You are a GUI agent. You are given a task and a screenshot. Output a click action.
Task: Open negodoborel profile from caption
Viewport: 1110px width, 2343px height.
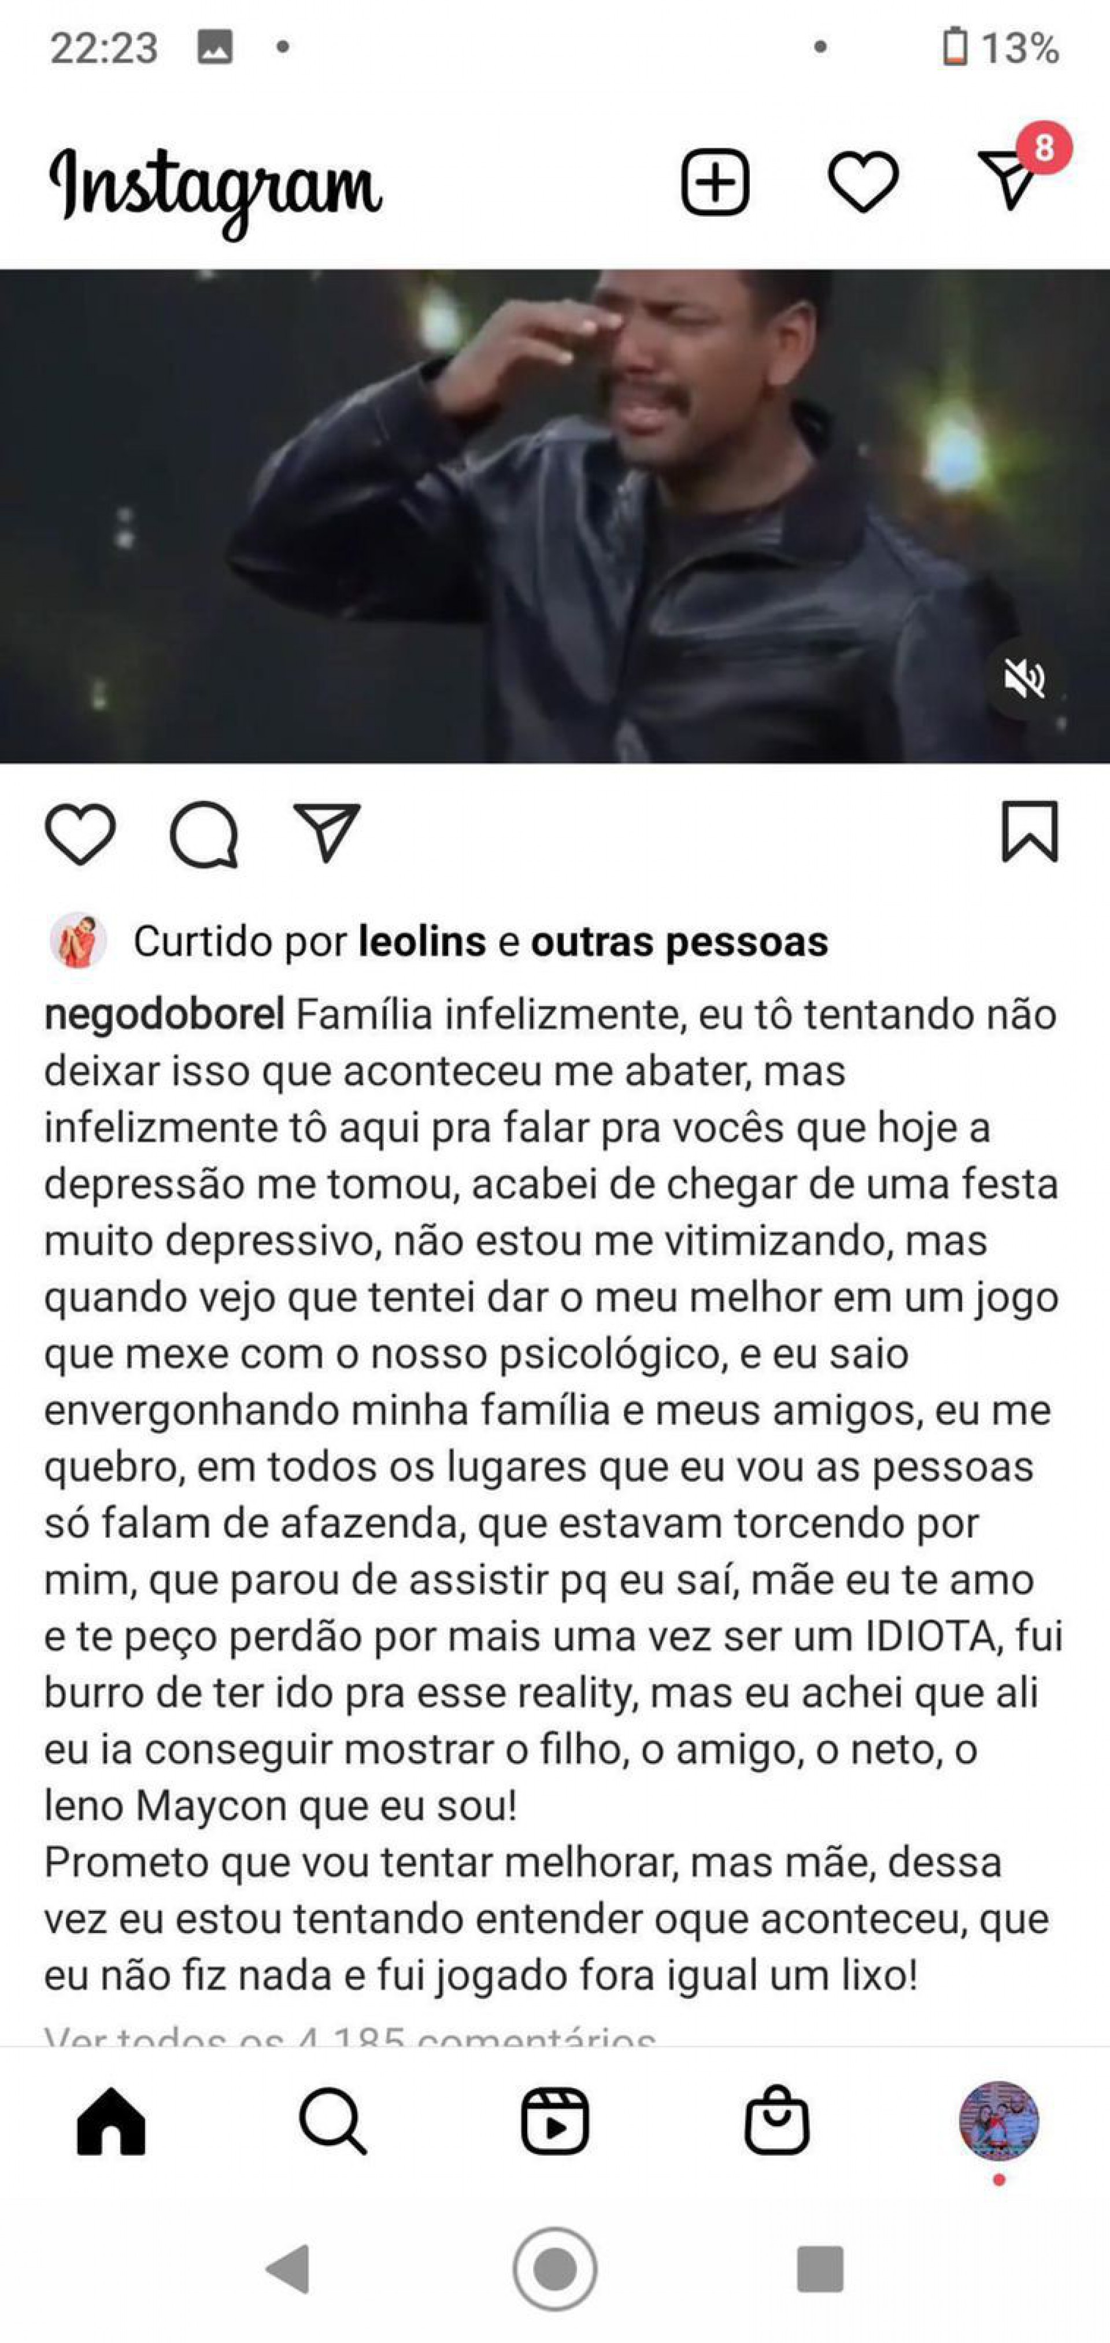[x=165, y=1014]
